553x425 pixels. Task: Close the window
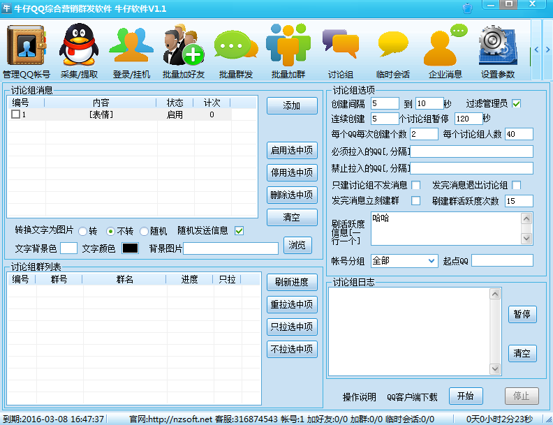pos(533,5)
